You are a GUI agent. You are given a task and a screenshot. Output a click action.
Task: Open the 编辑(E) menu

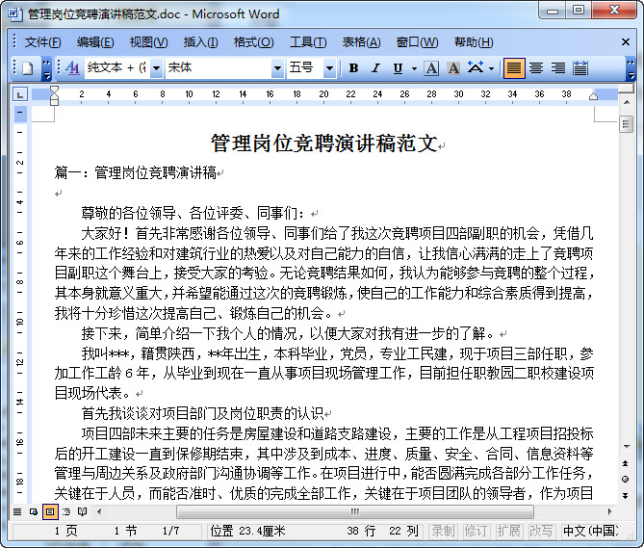click(x=95, y=42)
